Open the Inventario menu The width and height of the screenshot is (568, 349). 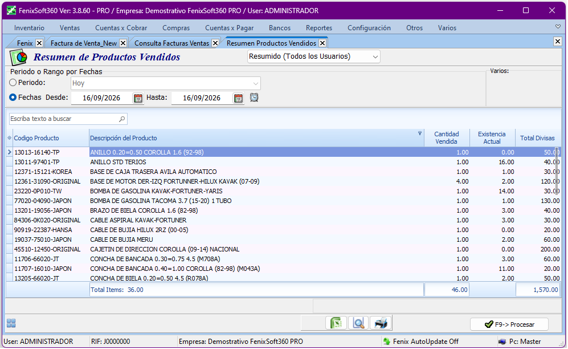click(30, 28)
